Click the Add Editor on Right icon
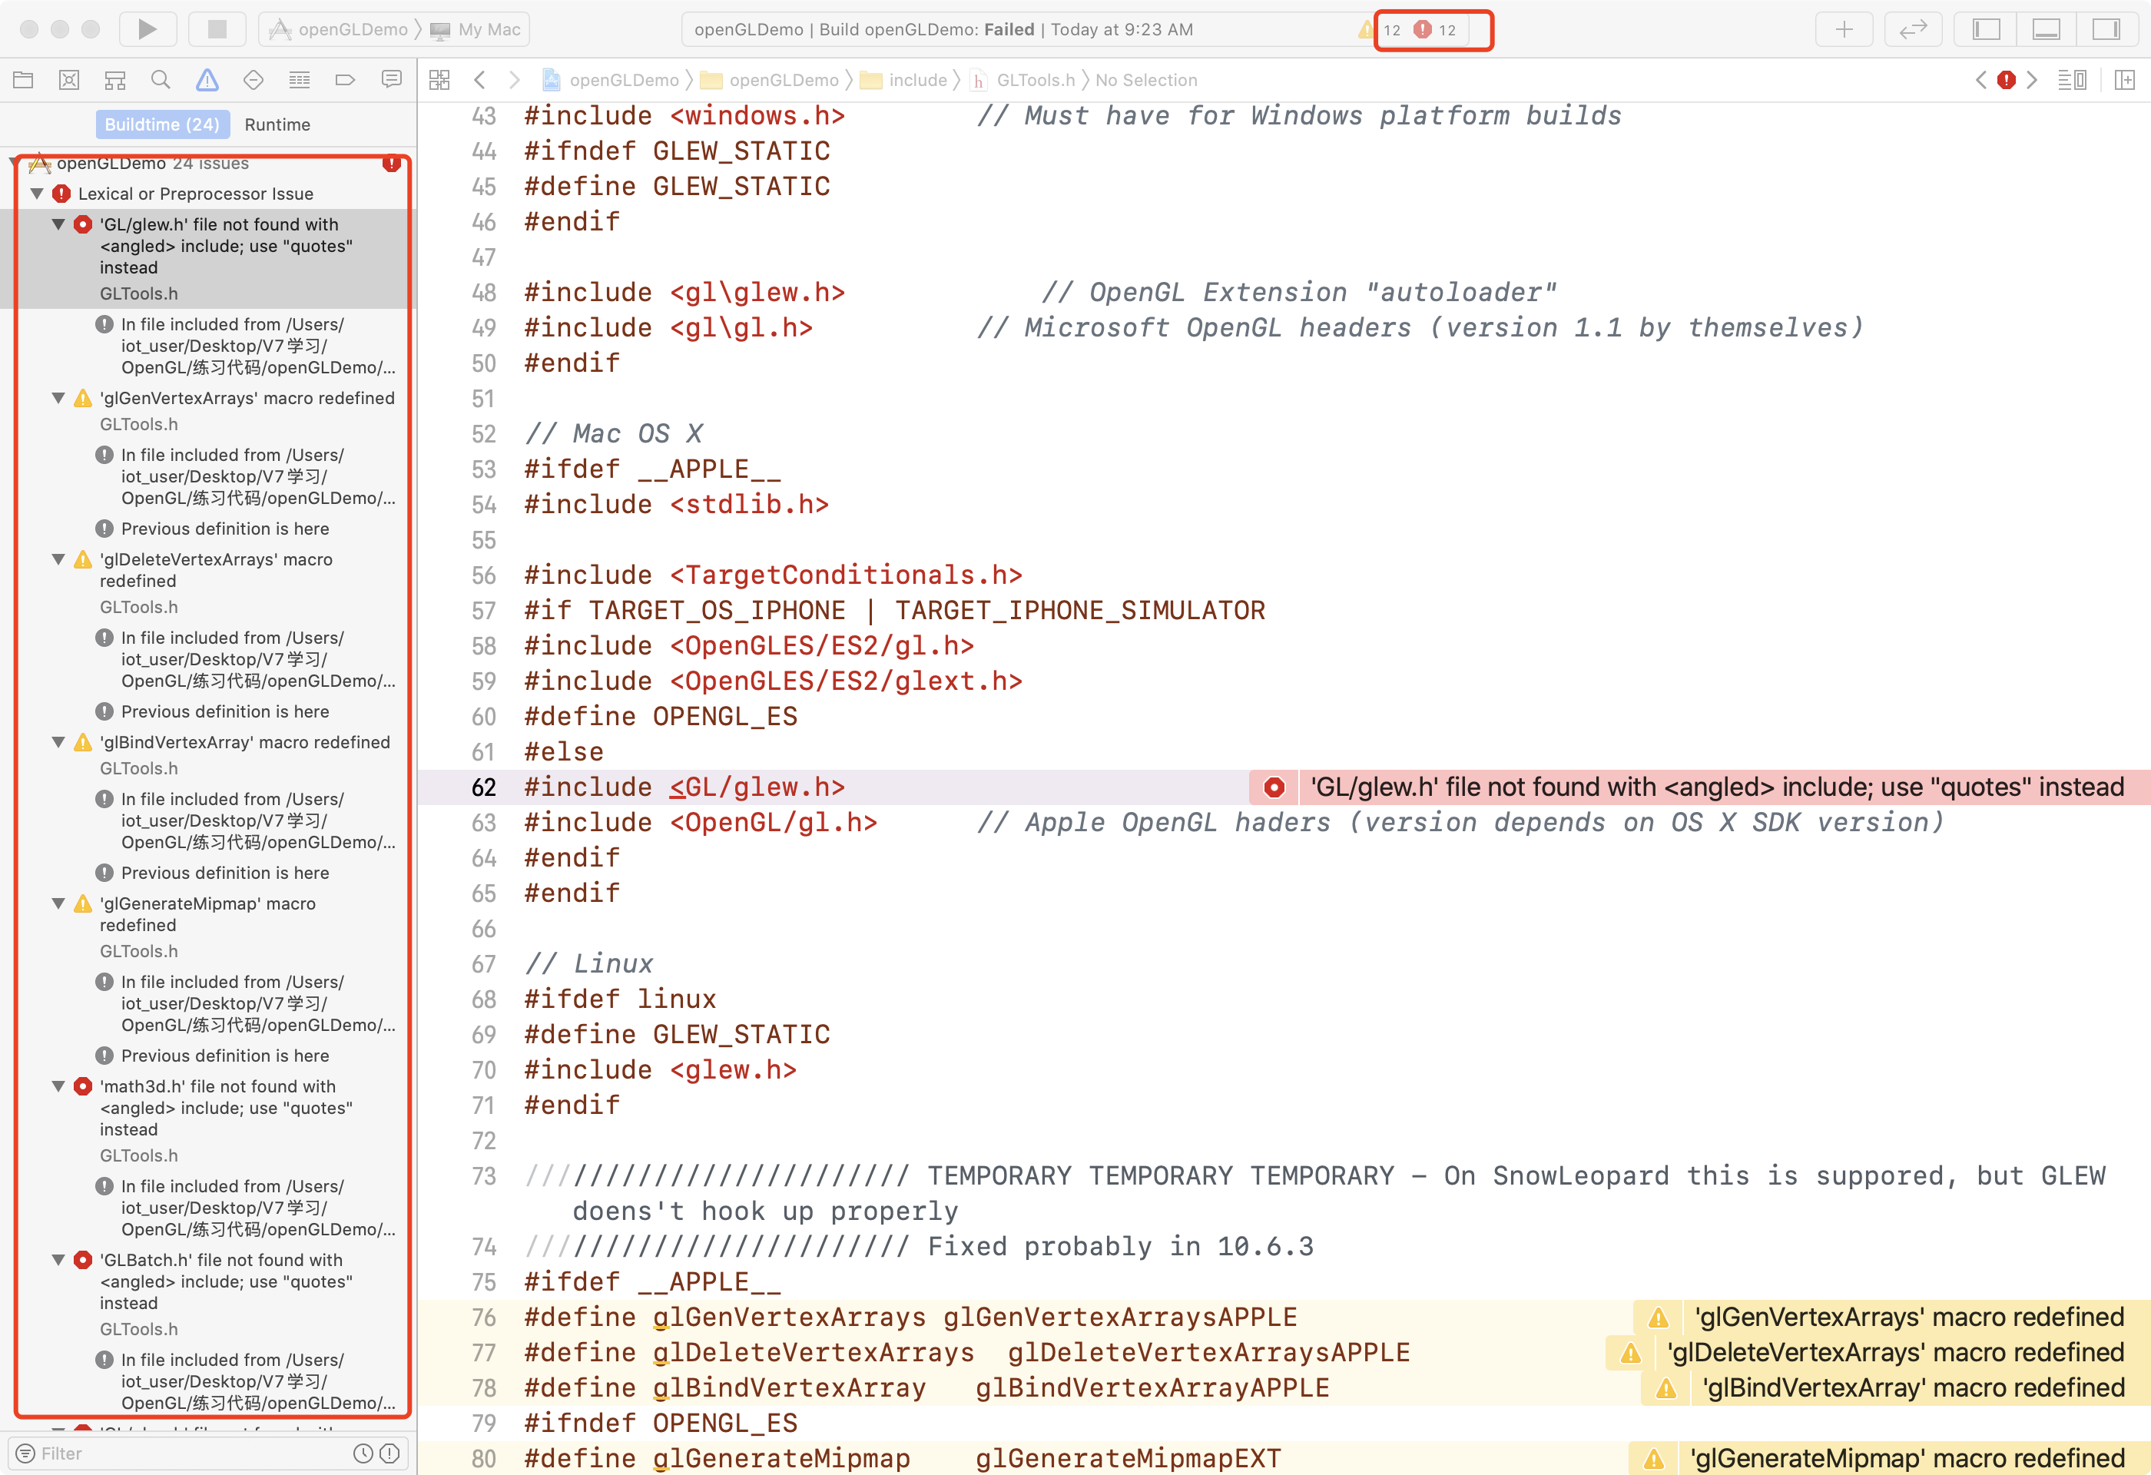The height and width of the screenshot is (1475, 2151). pyautogui.click(x=2125, y=81)
